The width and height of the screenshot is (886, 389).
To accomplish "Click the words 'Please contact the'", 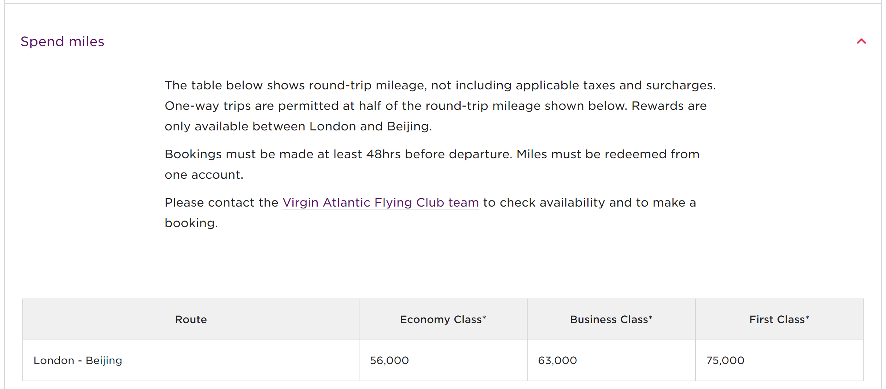I will [x=221, y=203].
